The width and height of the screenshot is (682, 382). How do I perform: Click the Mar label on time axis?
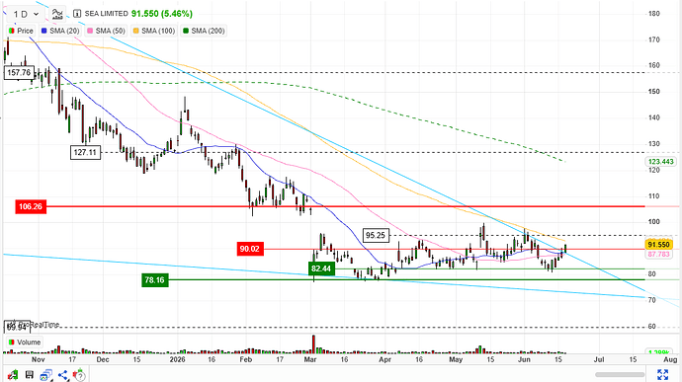(310, 359)
